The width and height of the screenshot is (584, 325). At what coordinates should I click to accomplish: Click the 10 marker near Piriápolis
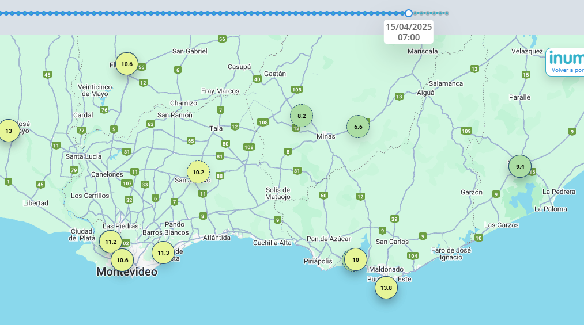pyautogui.click(x=355, y=259)
